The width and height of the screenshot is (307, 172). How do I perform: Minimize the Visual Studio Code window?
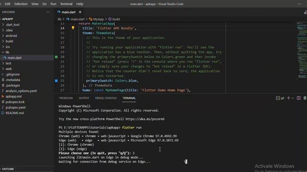(x=300, y=4)
